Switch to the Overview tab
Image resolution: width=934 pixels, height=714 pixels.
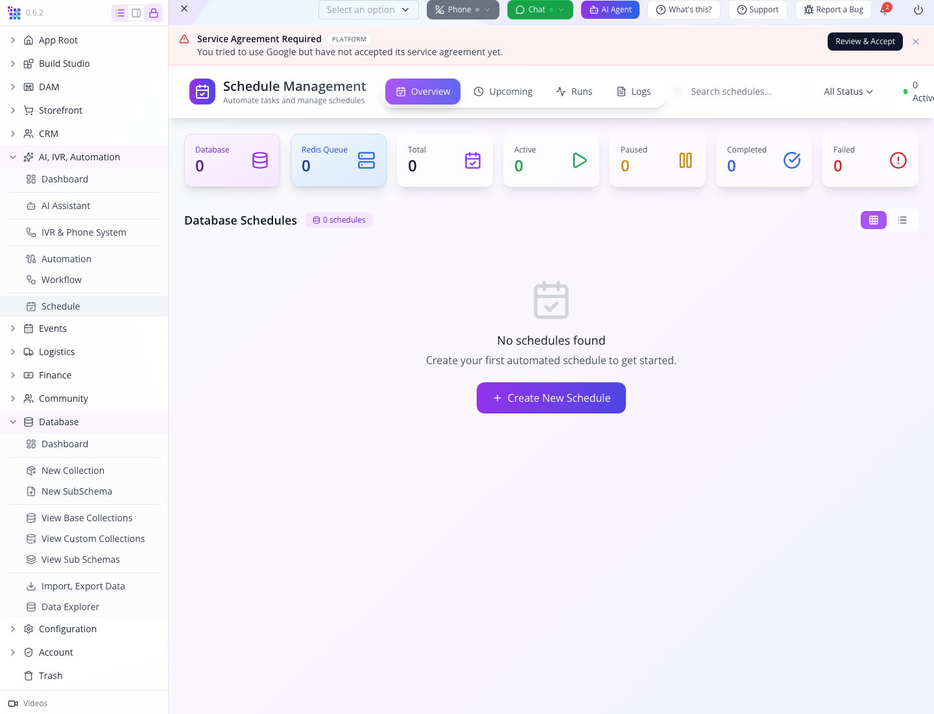(x=423, y=92)
